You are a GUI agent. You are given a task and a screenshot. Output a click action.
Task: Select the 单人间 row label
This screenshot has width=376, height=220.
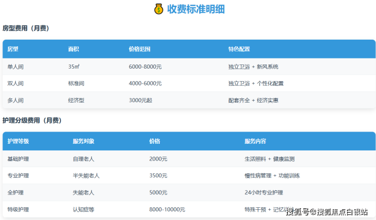tap(15, 67)
